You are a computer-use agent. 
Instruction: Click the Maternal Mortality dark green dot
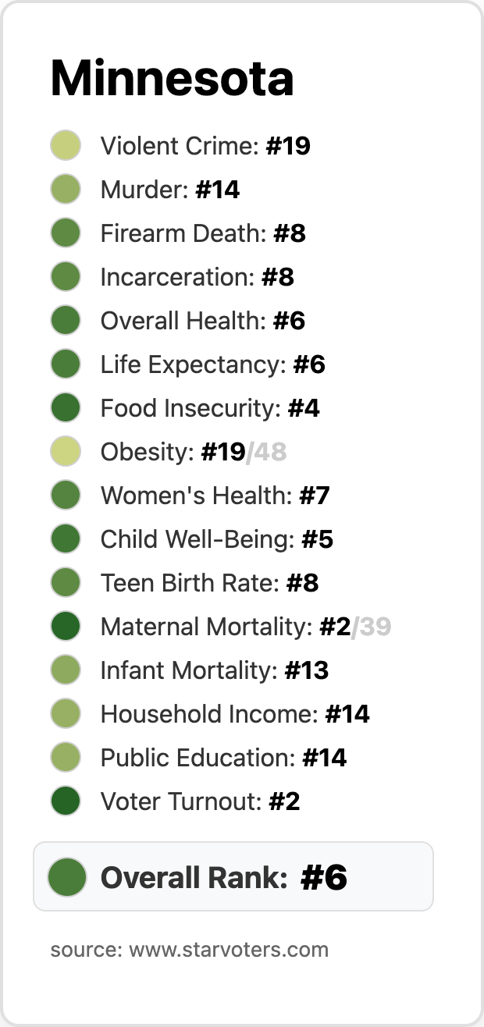tap(66, 627)
